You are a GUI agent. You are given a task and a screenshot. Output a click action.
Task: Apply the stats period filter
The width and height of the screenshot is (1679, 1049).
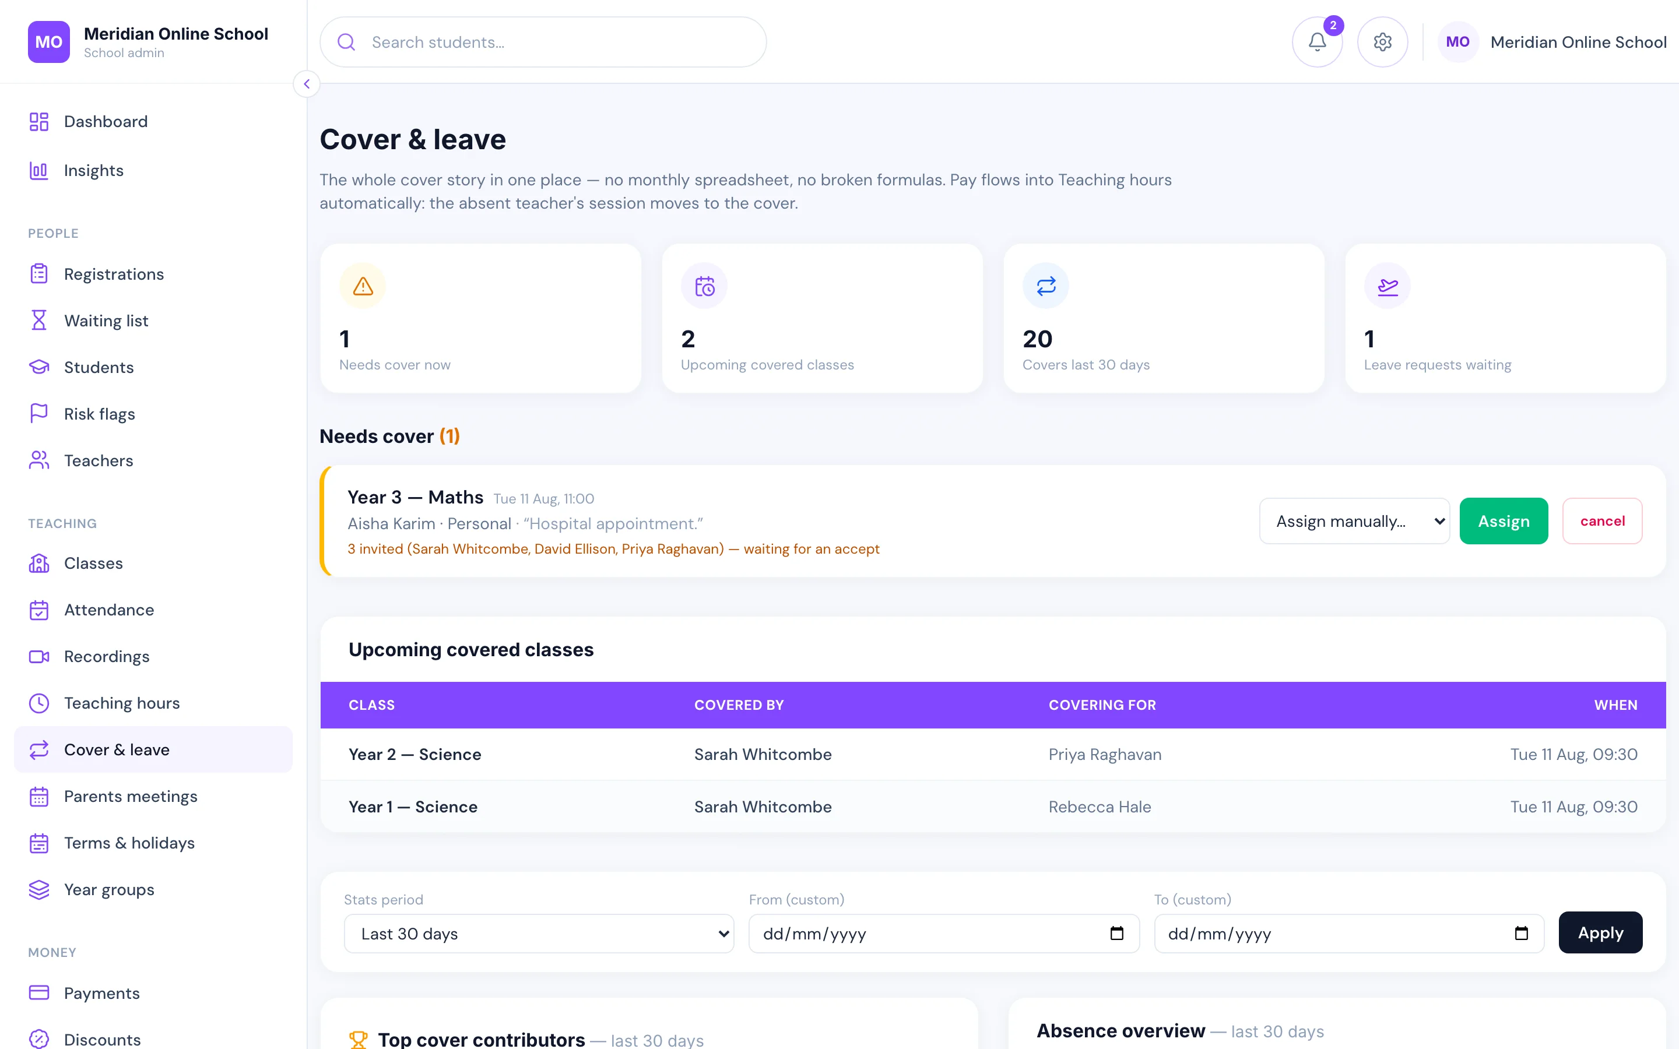[x=1600, y=932]
